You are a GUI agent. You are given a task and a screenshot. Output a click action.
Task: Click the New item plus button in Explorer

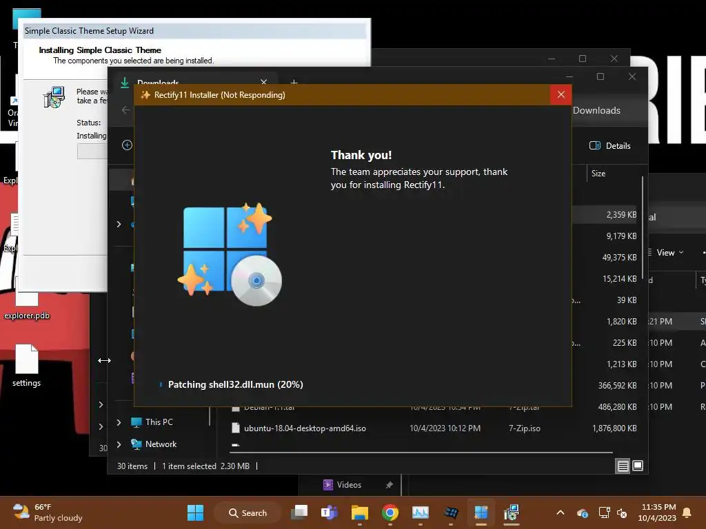point(127,145)
